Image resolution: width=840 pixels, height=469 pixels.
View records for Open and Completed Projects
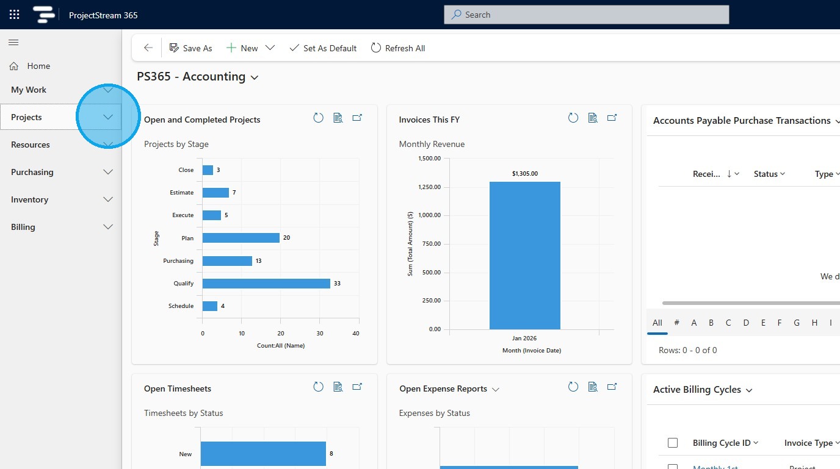(x=338, y=118)
